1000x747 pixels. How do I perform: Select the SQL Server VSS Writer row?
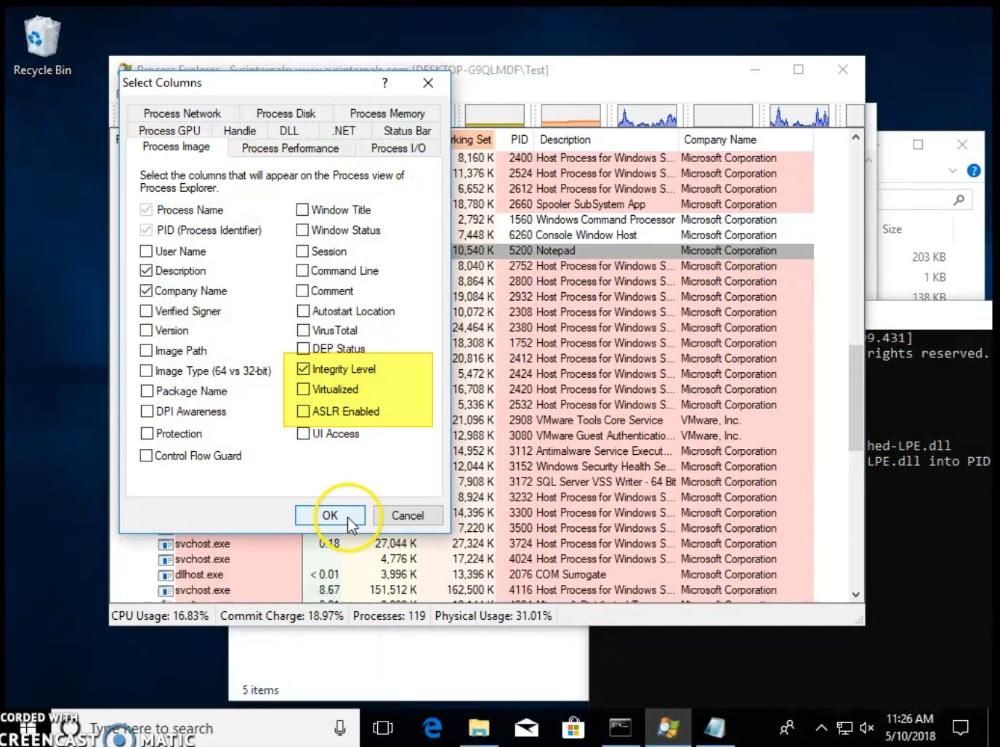632,482
